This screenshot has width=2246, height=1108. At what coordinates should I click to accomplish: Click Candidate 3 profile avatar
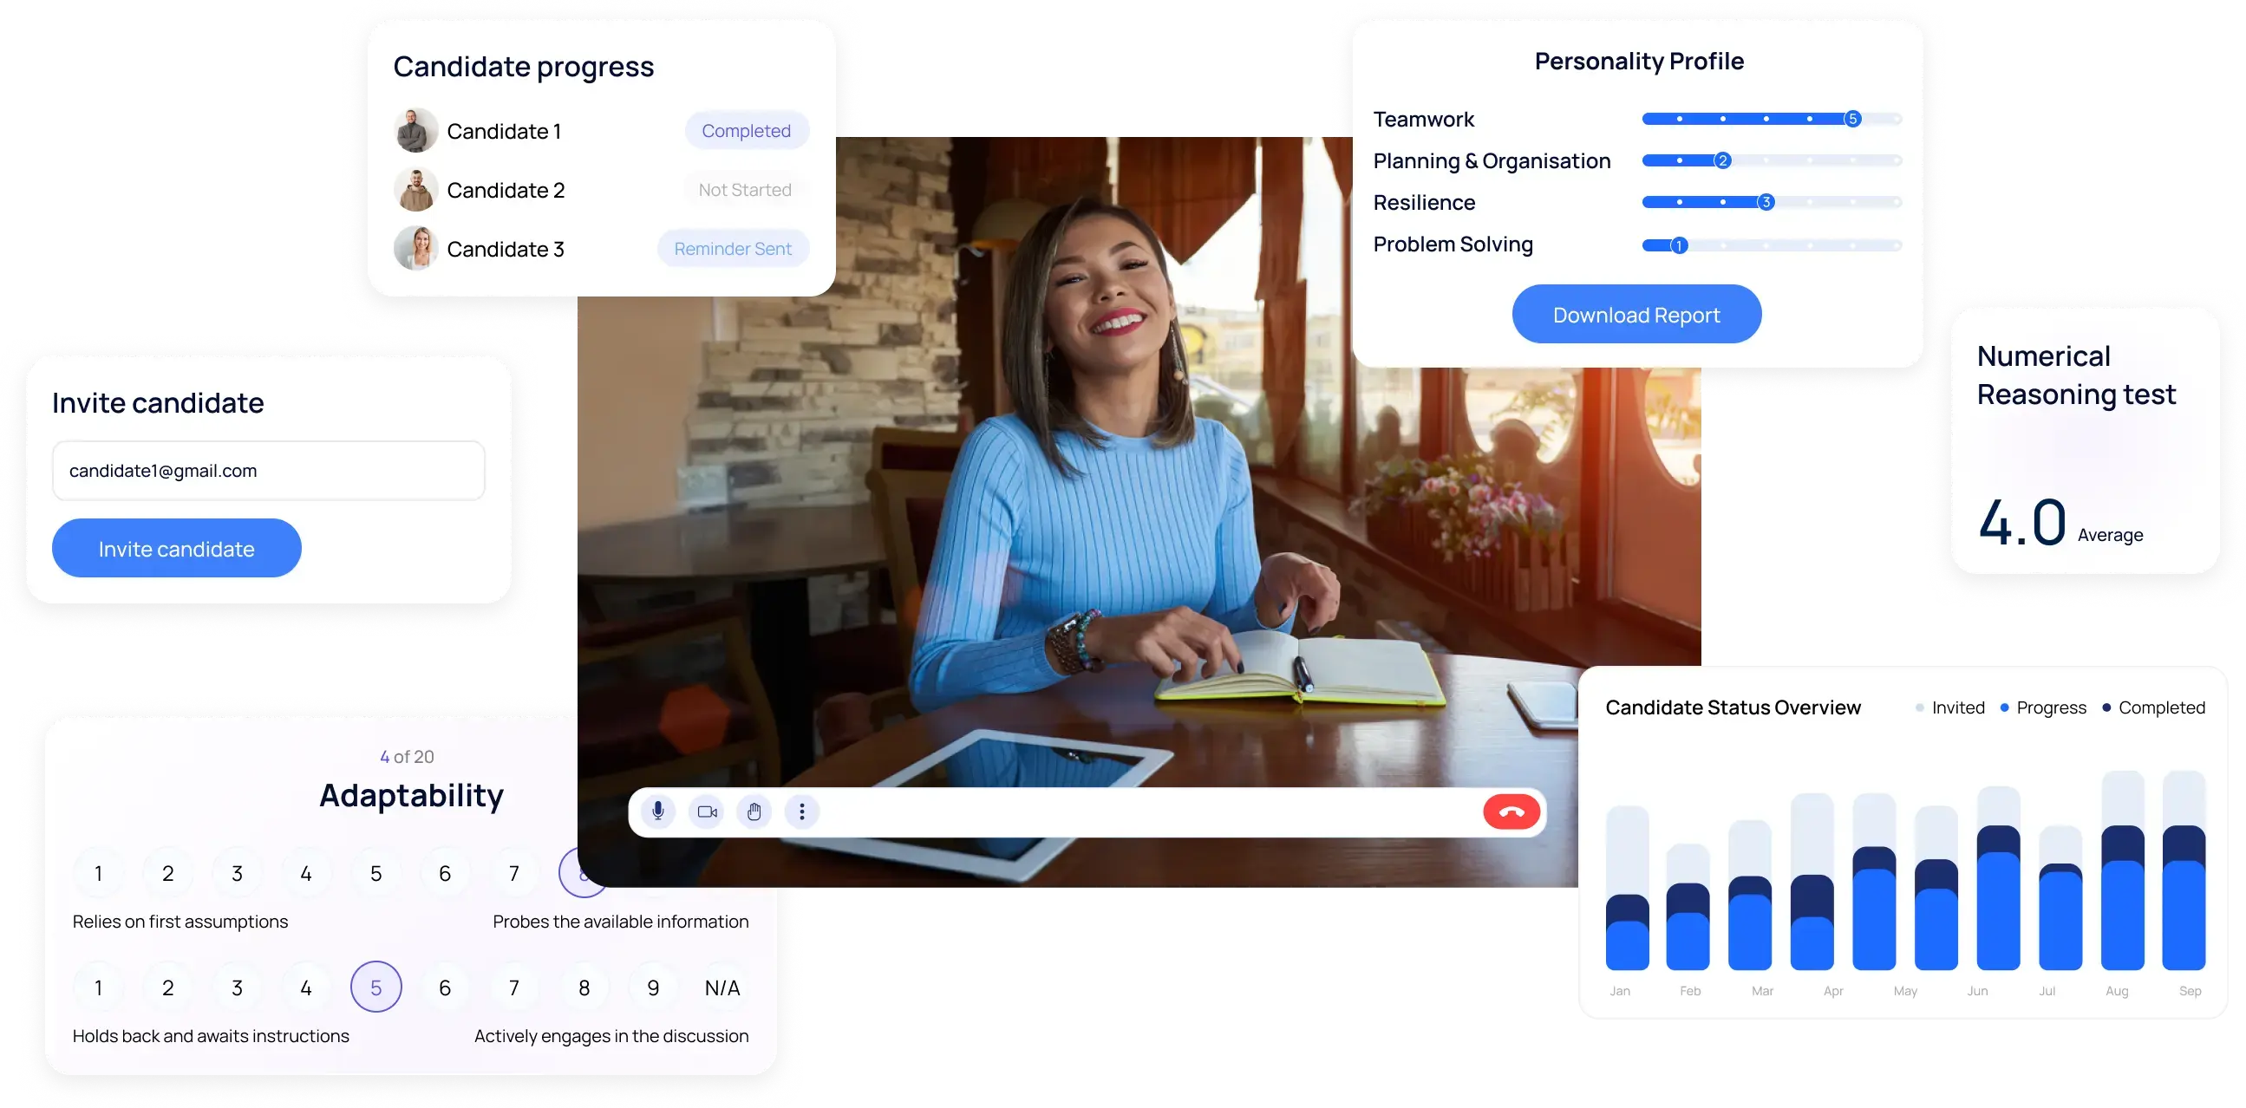click(x=415, y=248)
